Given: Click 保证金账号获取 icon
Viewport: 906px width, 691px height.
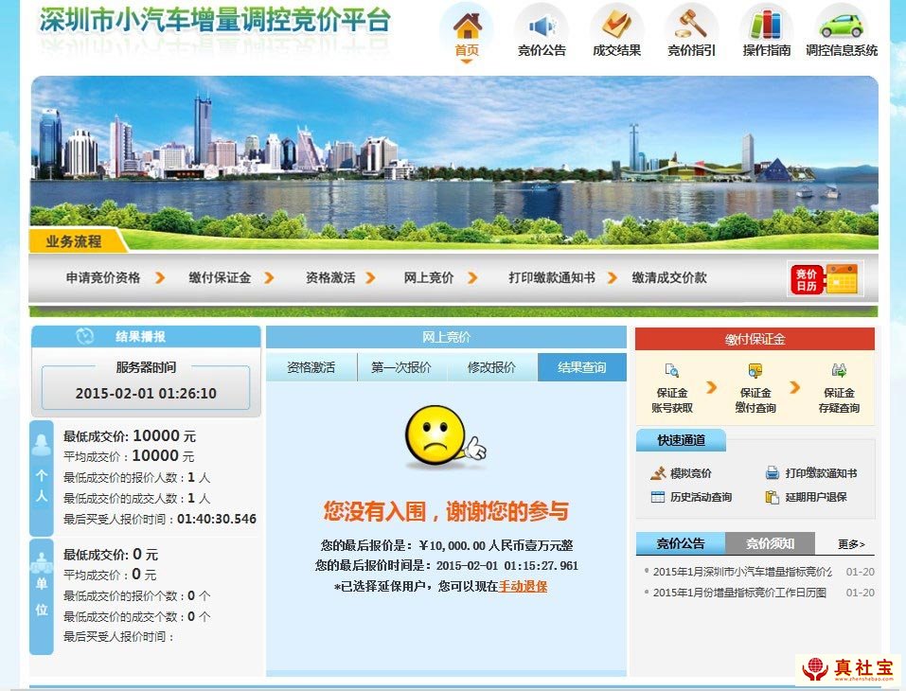Looking at the screenshot, I should point(672,371).
